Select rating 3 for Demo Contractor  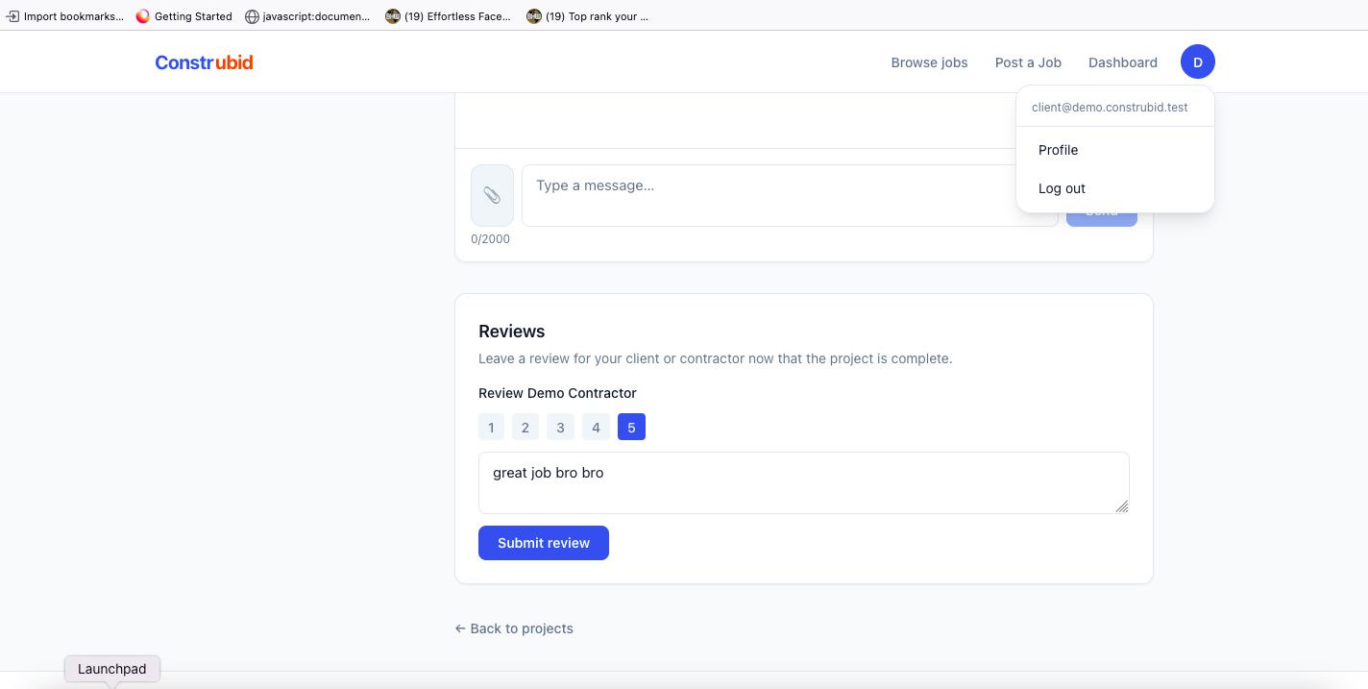click(560, 428)
